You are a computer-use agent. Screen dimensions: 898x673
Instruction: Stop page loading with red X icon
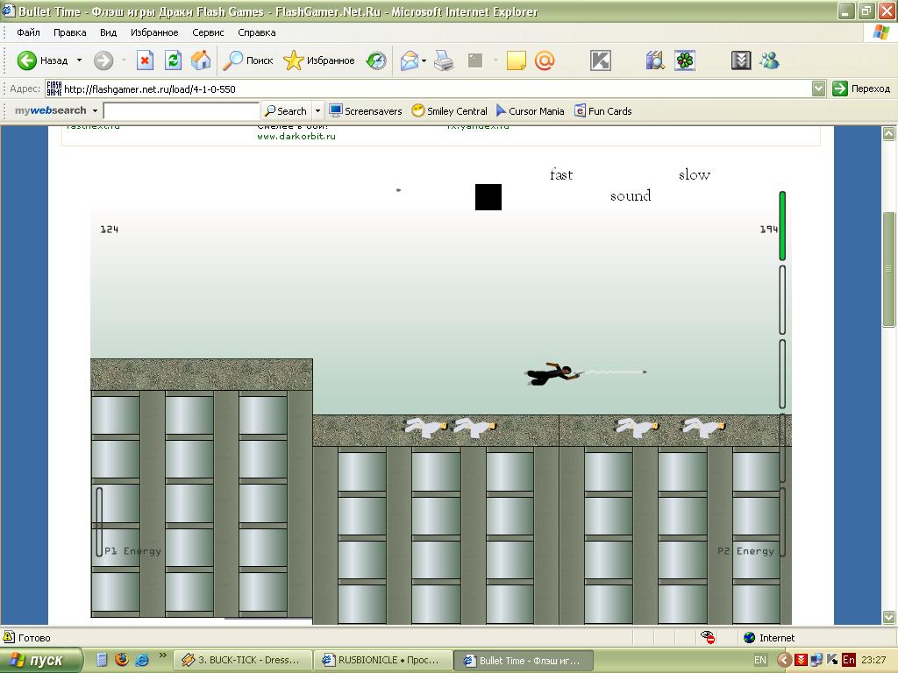click(x=145, y=60)
